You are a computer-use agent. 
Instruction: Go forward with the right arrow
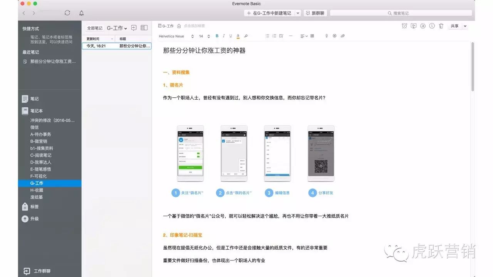pos(34,13)
